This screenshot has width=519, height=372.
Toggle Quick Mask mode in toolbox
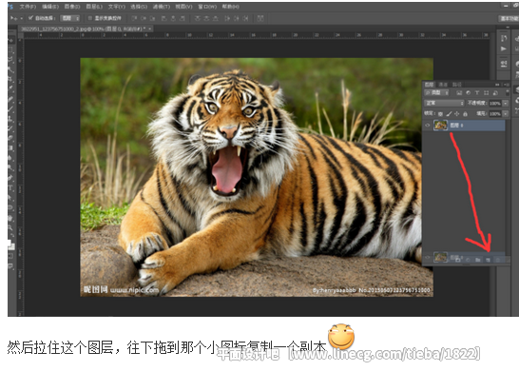(x=10, y=256)
